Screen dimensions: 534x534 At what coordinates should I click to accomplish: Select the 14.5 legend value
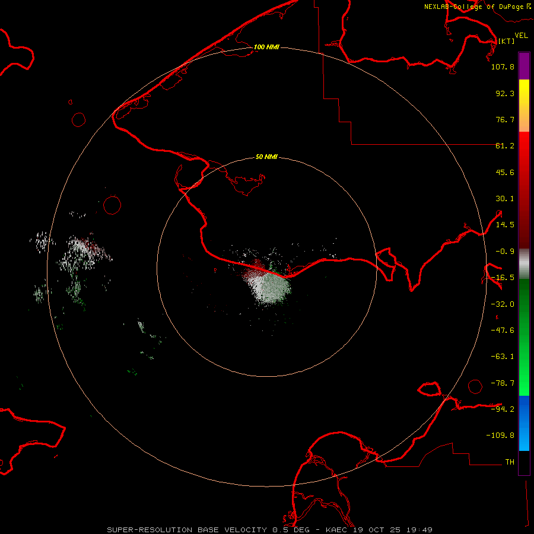click(x=505, y=225)
